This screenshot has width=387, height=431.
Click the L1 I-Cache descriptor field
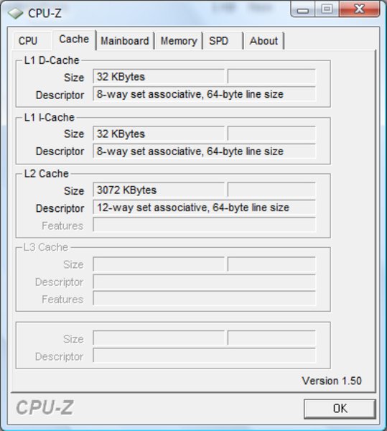click(x=204, y=151)
